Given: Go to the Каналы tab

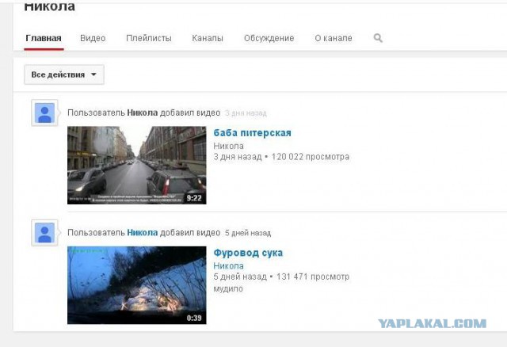Looking at the screenshot, I should click(208, 38).
